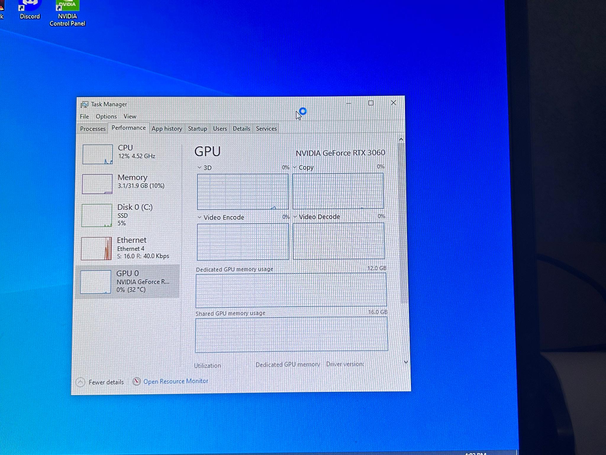Maximize the Task Manager window

[x=371, y=103]
